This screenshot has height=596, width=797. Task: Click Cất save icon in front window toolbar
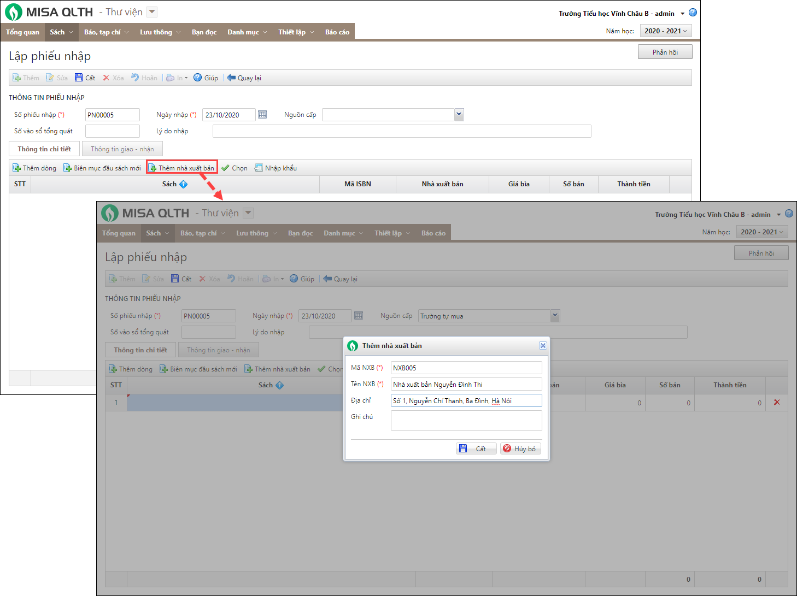[x=175, y=279]
